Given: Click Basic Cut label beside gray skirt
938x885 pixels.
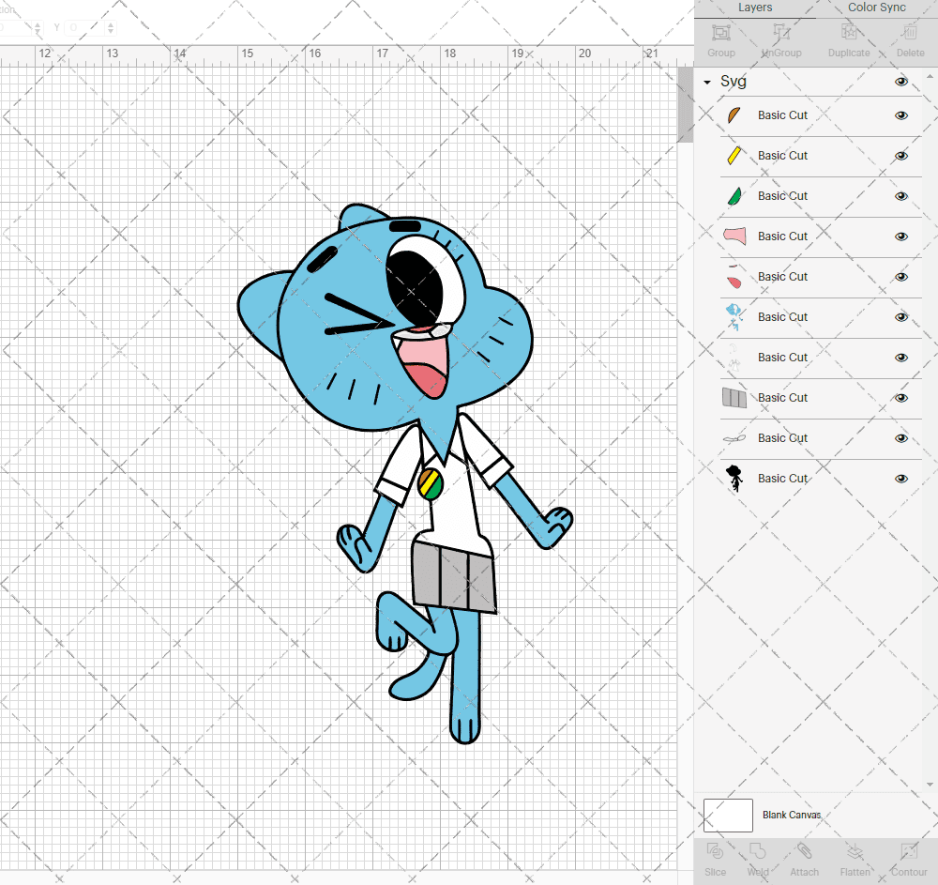Looking at the screenshot, I should 782,398.
